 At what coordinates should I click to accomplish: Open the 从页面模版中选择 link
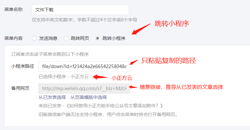[89, 97]
